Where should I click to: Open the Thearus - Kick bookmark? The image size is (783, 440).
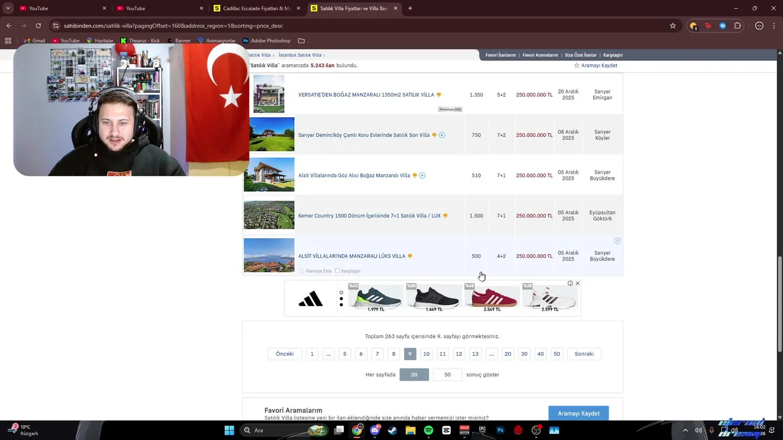tap(139, 40)
